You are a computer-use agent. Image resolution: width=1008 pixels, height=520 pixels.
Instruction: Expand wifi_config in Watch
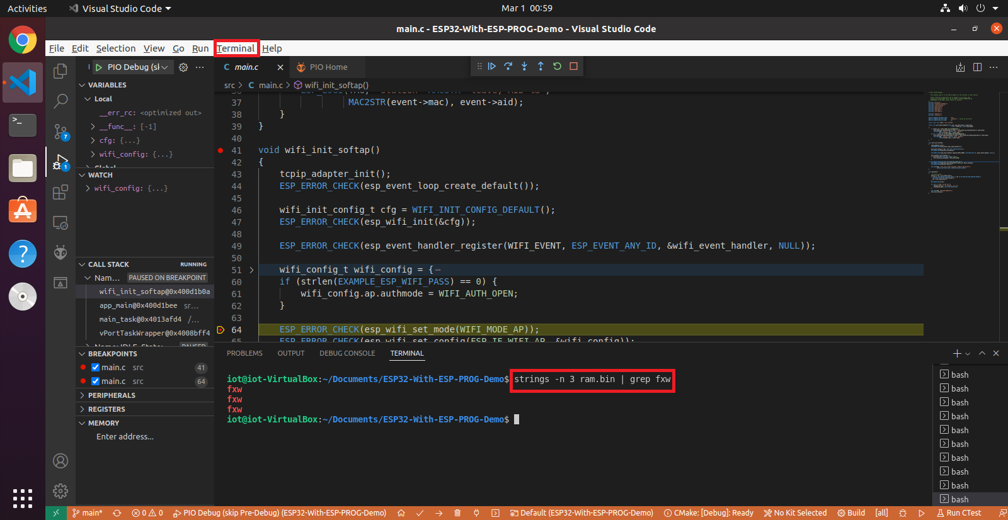[88, 188]
